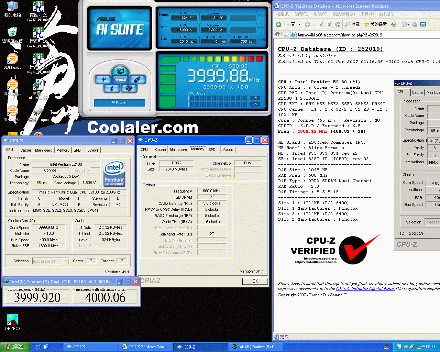Screen dimensions: 440x352
Task: Click Core Speed value 3999.9 MHz
Action: tap(48, 227)
